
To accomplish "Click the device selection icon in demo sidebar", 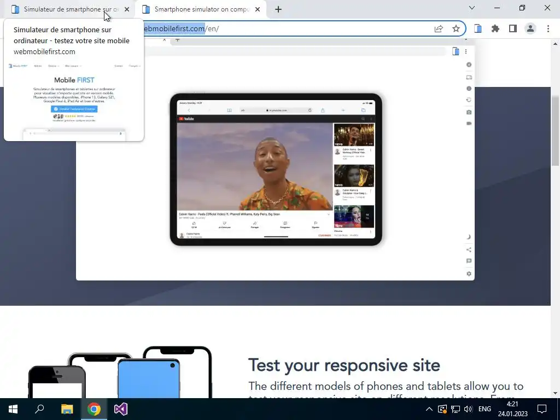I will point(469,78).
